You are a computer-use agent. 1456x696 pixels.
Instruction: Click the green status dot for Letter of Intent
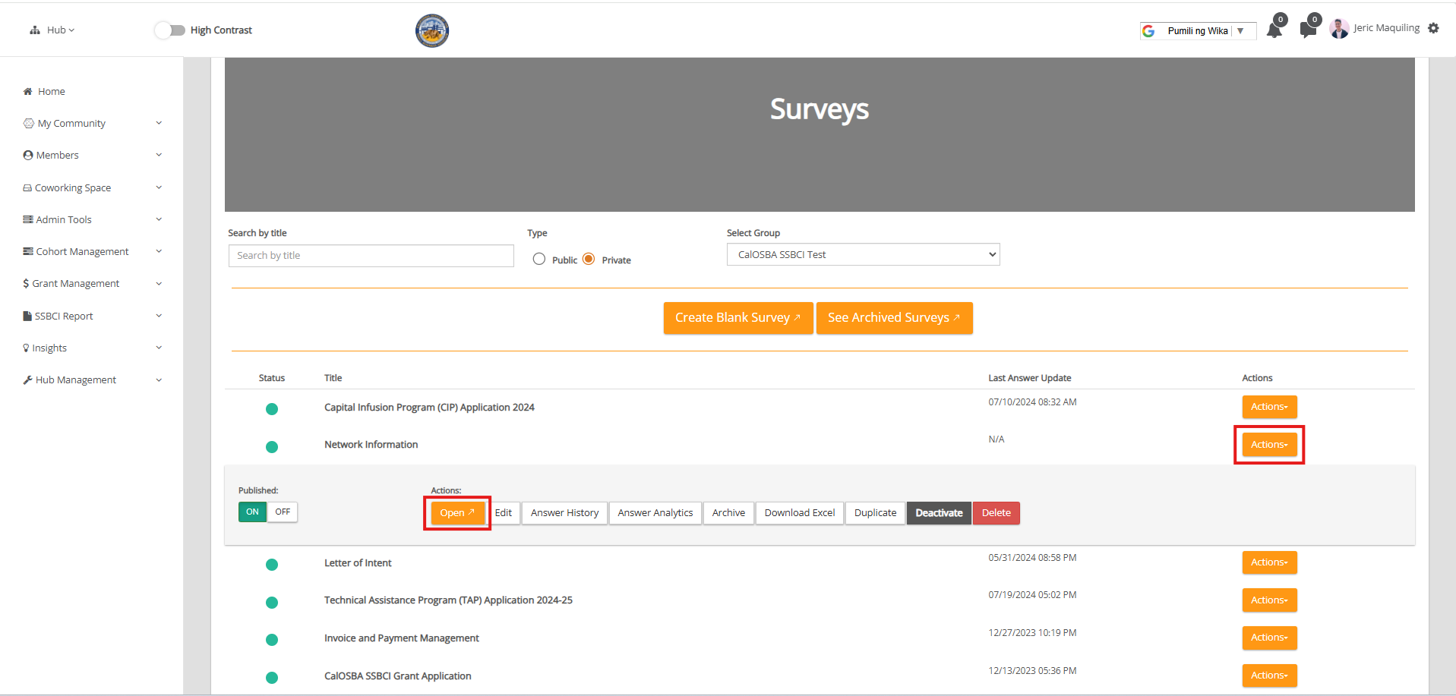(272, 565)
